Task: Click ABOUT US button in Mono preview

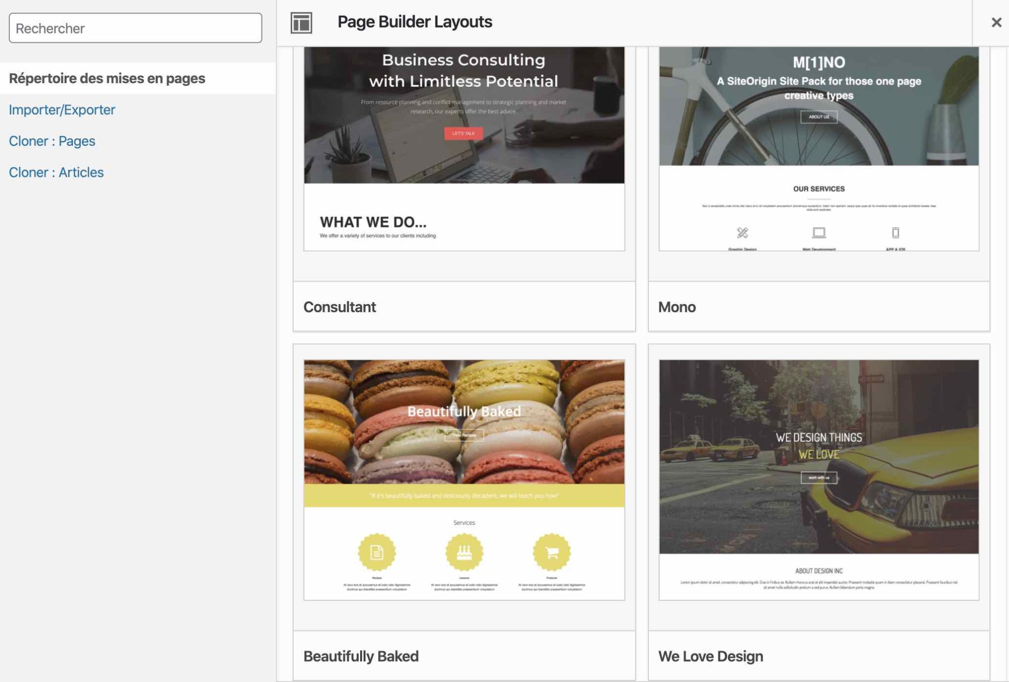Action: tap(818, 117)
